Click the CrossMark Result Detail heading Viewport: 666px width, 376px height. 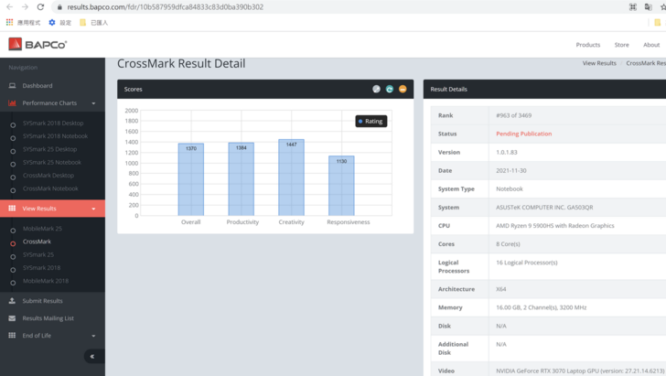point(181,64)
